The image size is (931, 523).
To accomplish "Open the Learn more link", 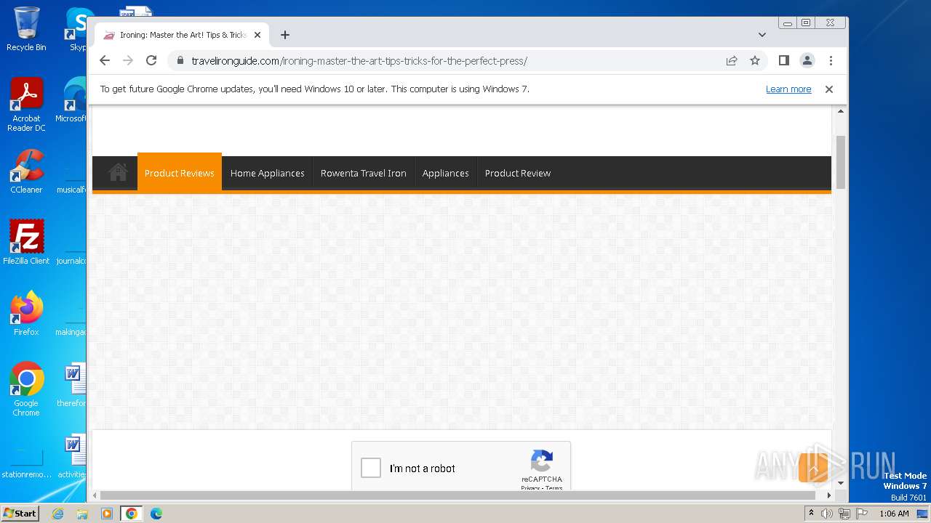I will click(x=788, y=89).
